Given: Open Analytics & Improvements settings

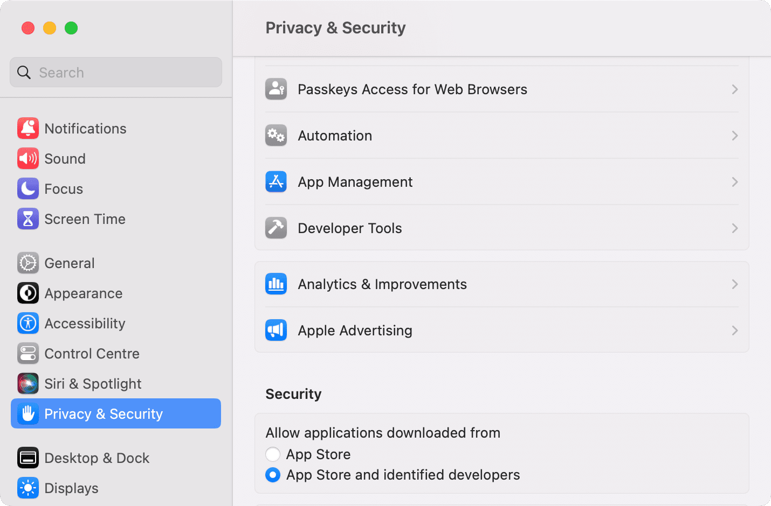Looking at the screenshot, I should [x=502, y=284].
